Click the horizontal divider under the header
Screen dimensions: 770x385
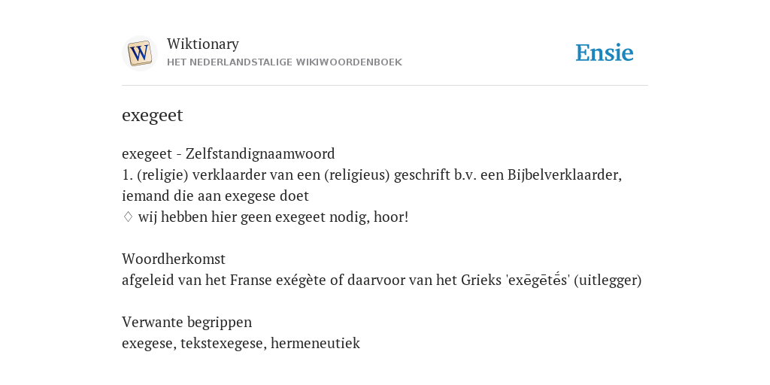point(385,86)
